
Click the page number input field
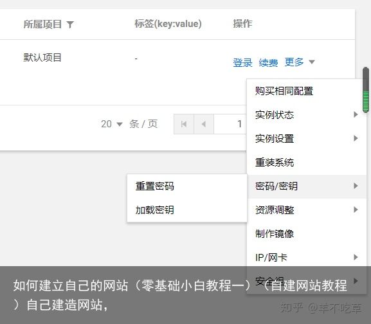pos(230,124)
